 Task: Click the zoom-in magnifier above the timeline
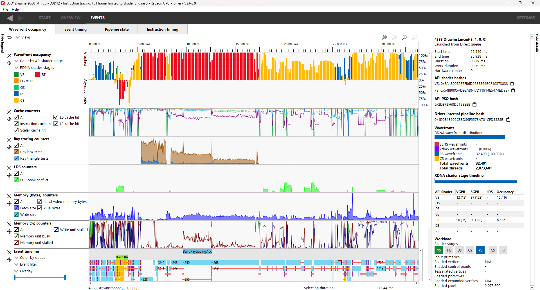pos(404,37)
